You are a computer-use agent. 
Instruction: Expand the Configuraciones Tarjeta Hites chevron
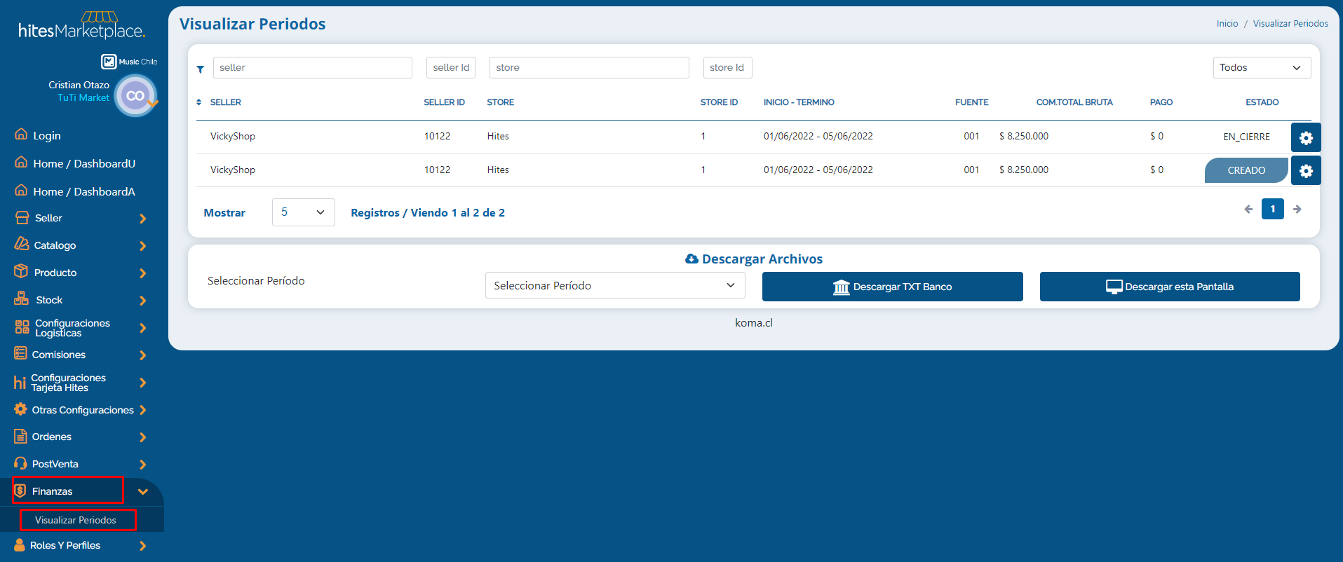[143, 383]
